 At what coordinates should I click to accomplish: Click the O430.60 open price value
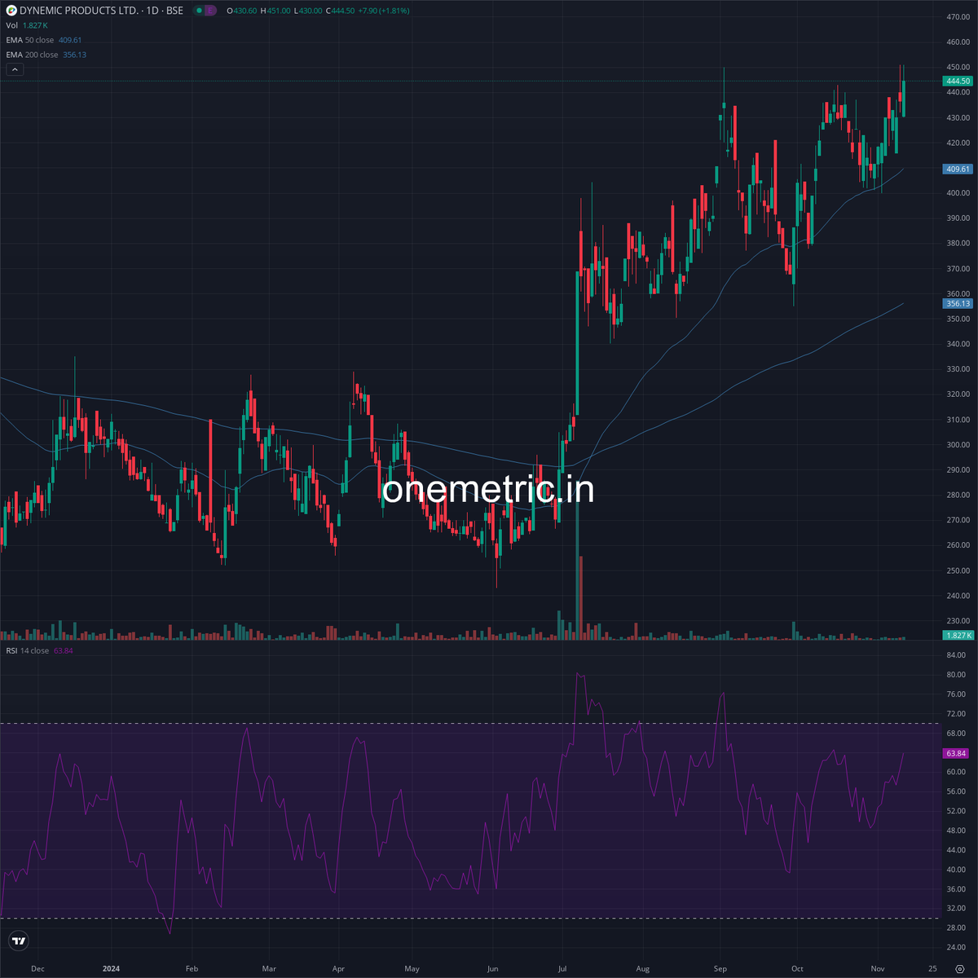tap(243, 11)
